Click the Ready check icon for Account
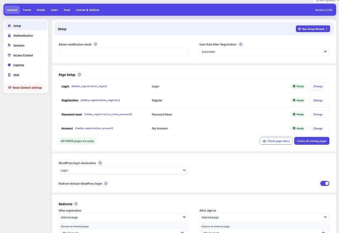339x233 pixels. (294, 128)
